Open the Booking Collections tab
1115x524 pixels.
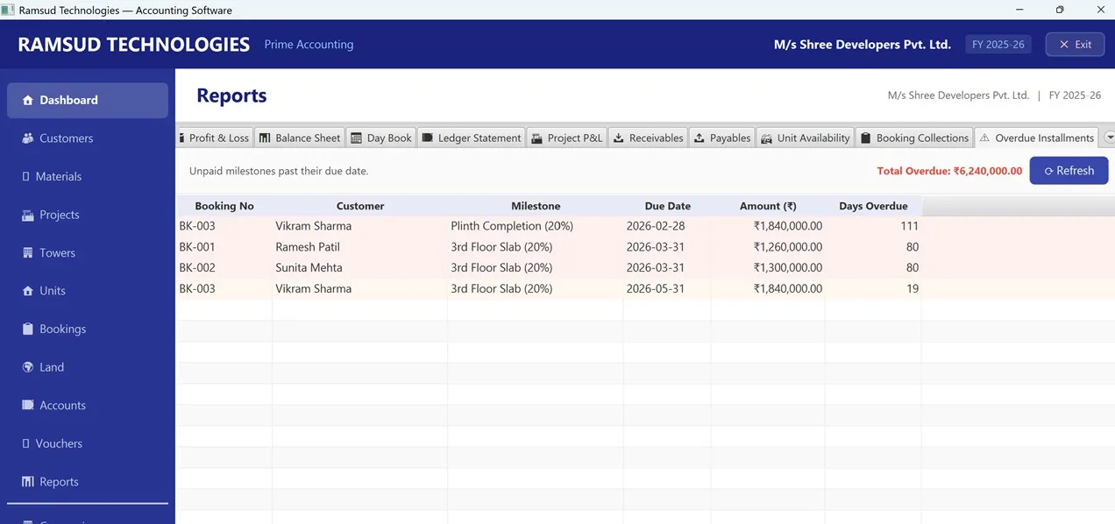[x=914, y=138]
